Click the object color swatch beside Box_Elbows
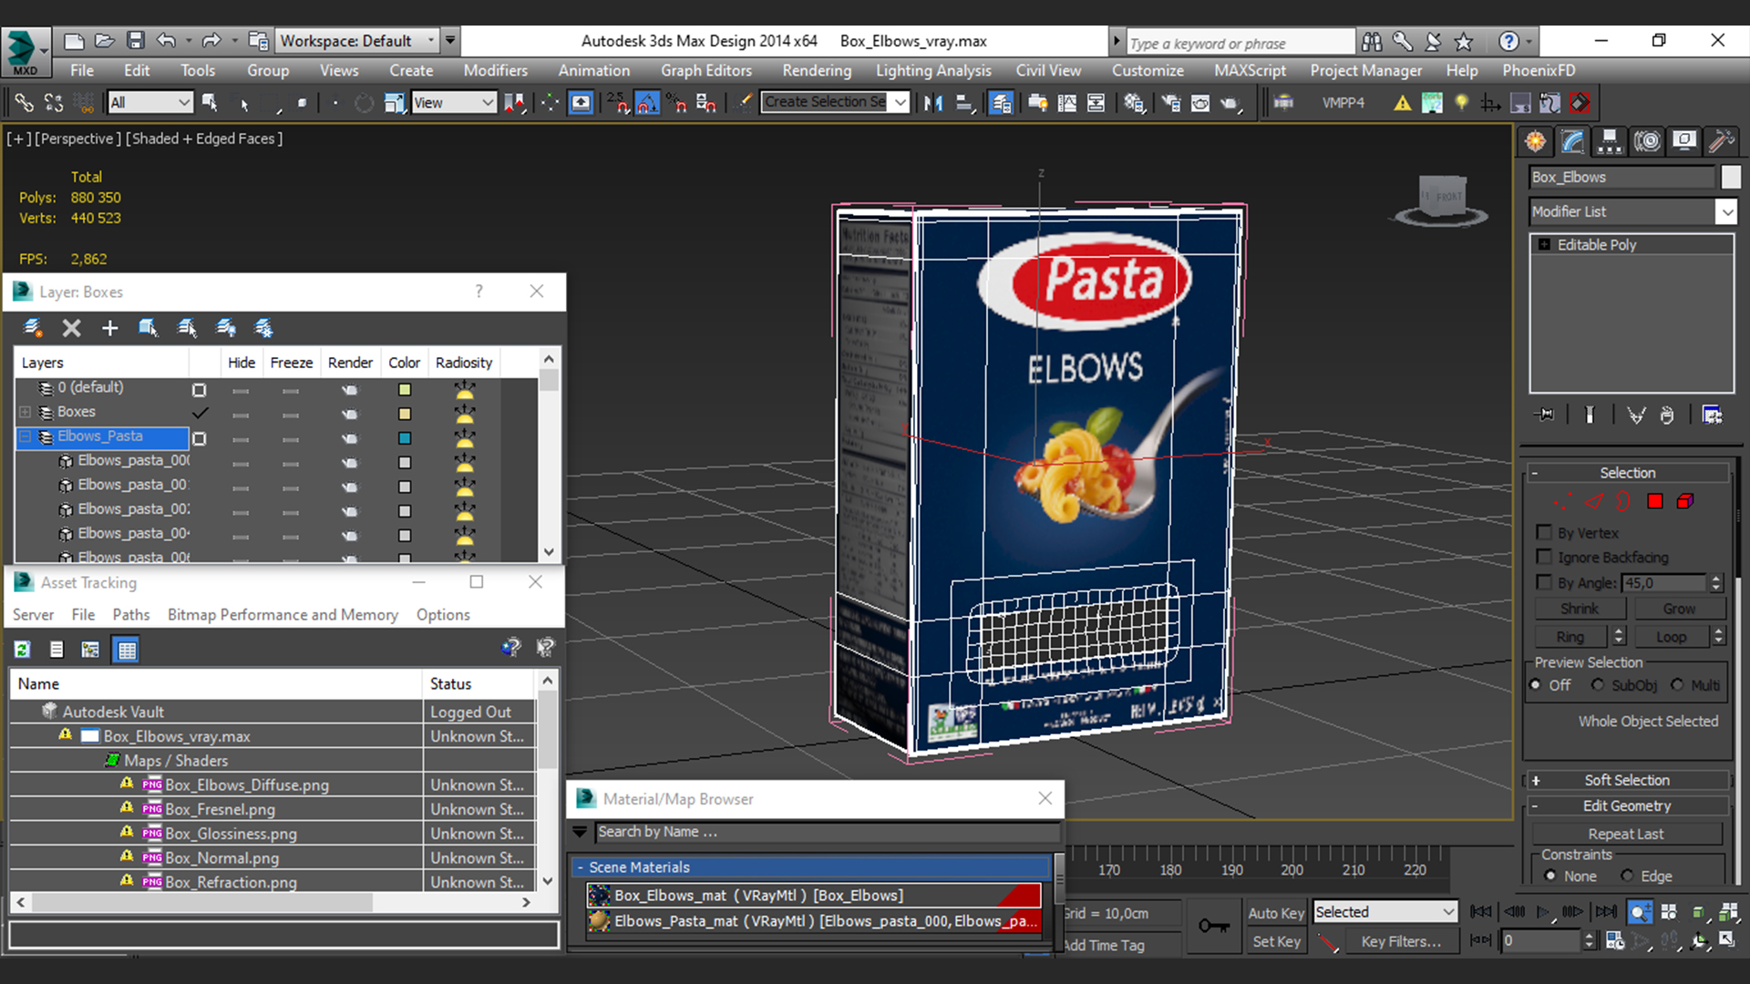Image resolution: width=1750 pixels, height=984 pixels. (1730, 177)
